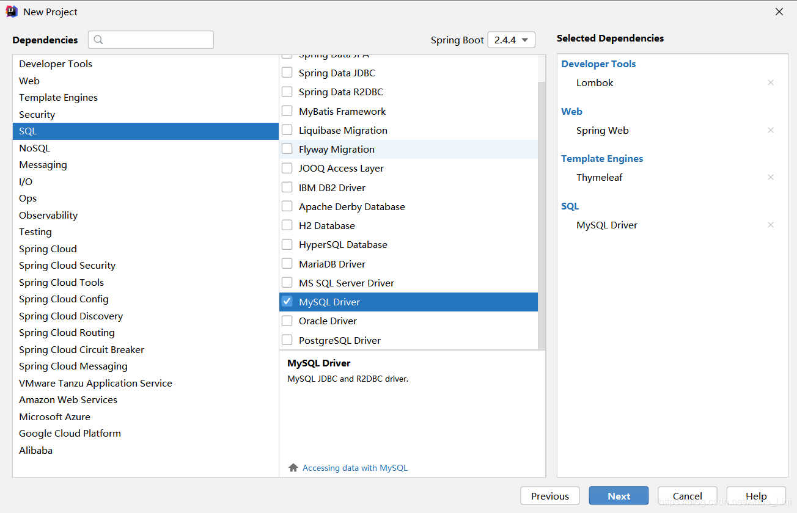The width and height of the screenshot is (797, 513).
Task: Remove Spring Web from selected dependencies
Action: pyautogui.click(x=771, y=130)
